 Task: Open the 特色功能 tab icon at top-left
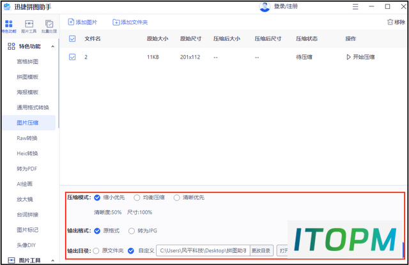click(8, 26)
